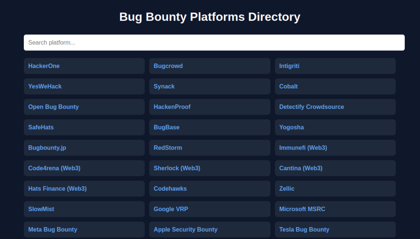Image resolution: width=420 pixels, height=239 pixels.
Task: Select Open Bug Bounty link
Action: click(53, 107)
